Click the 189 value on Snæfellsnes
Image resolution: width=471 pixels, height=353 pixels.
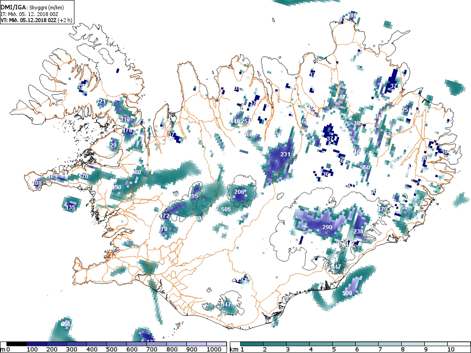(x=53, y=176)
